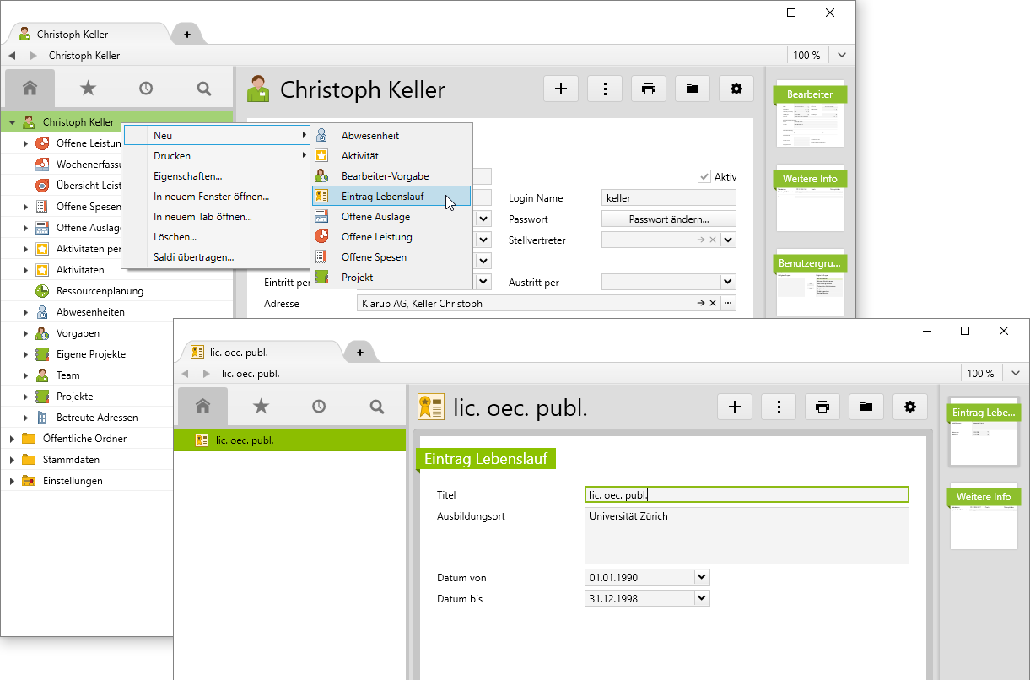Choose Eigenschaften... in the context menu
The image size is (1030, 680).
click(187, 176)
